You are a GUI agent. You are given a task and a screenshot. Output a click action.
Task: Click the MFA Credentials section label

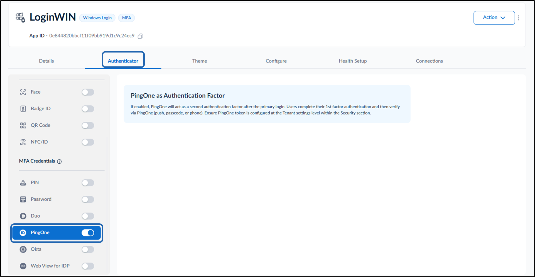click(37, 161)
